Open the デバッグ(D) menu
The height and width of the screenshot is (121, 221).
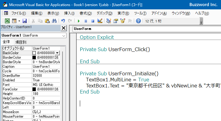(x=104, y=13)
